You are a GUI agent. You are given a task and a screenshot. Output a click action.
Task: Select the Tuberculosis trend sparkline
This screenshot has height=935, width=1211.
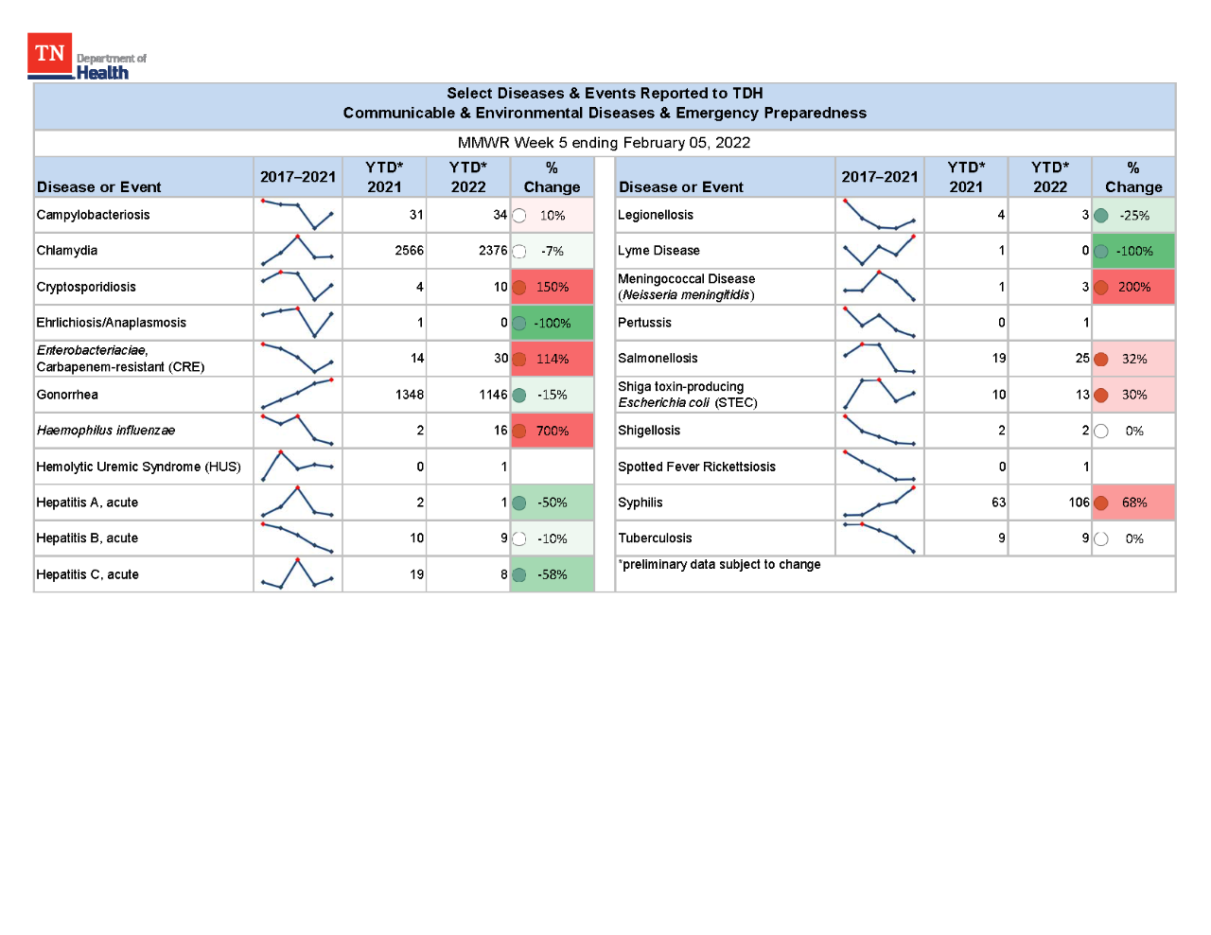tap(879, 538)
